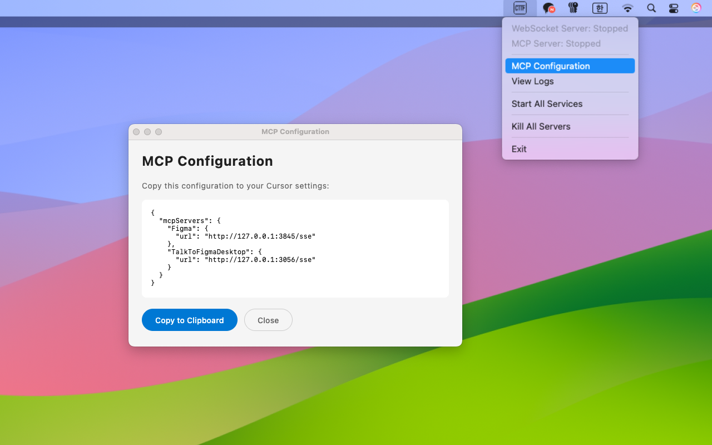Click inside the JSON configuration text box

[295, 248]
